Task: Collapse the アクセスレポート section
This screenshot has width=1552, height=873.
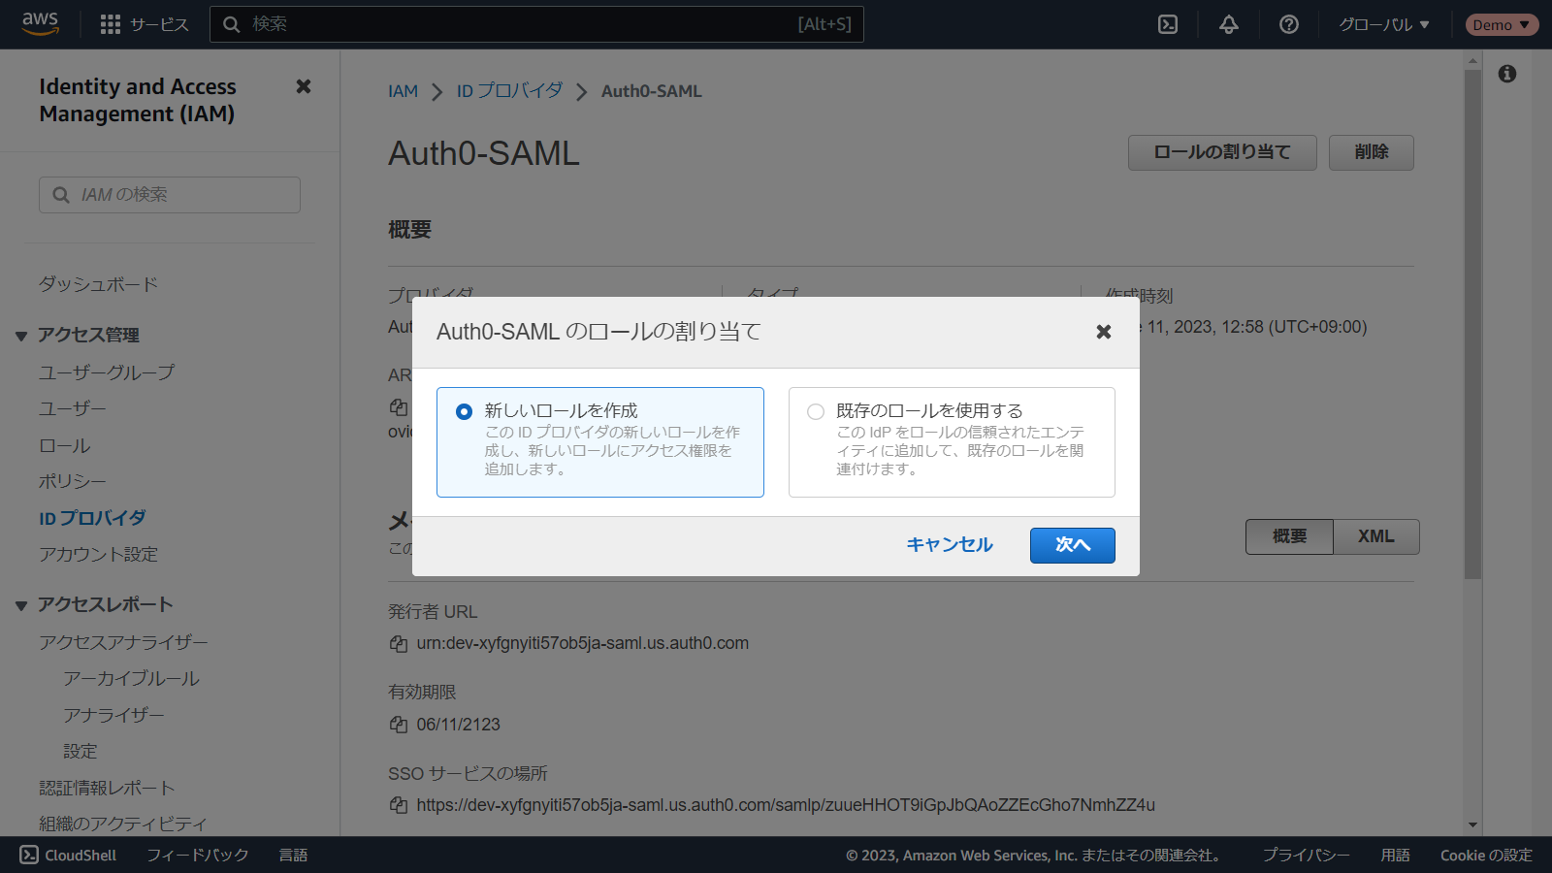Action: tap(21, 605)
